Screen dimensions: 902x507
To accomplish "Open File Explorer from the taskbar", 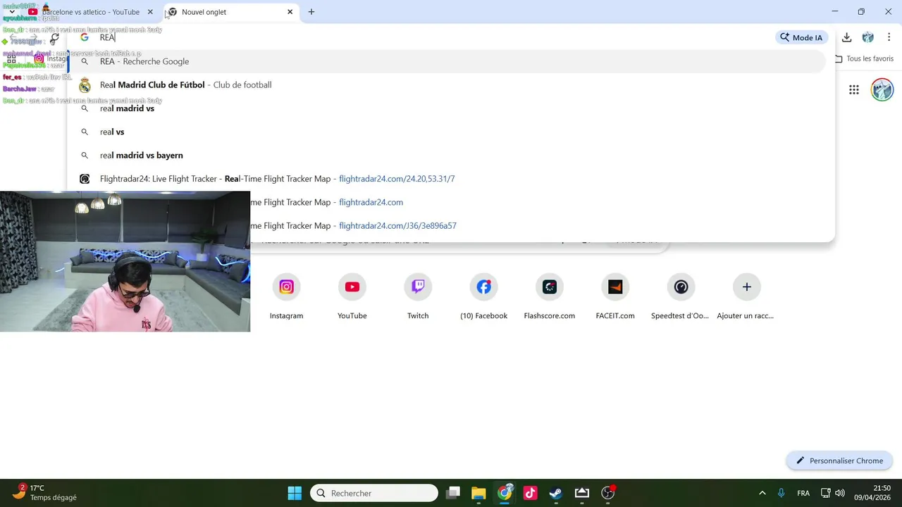I will click(478, 493).
